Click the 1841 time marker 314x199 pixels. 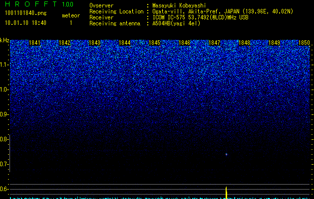coord(34,43)
